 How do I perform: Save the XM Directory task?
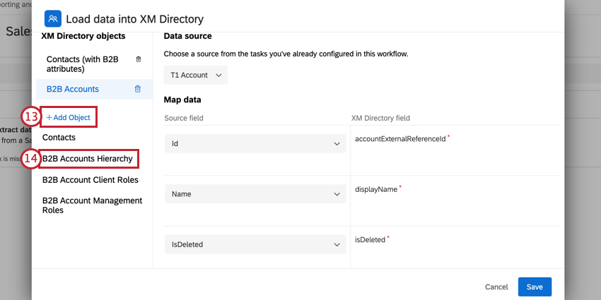[535, 287]
